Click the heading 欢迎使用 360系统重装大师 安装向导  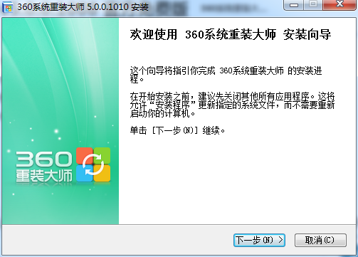pyautogui.click(x=231, y=34)
